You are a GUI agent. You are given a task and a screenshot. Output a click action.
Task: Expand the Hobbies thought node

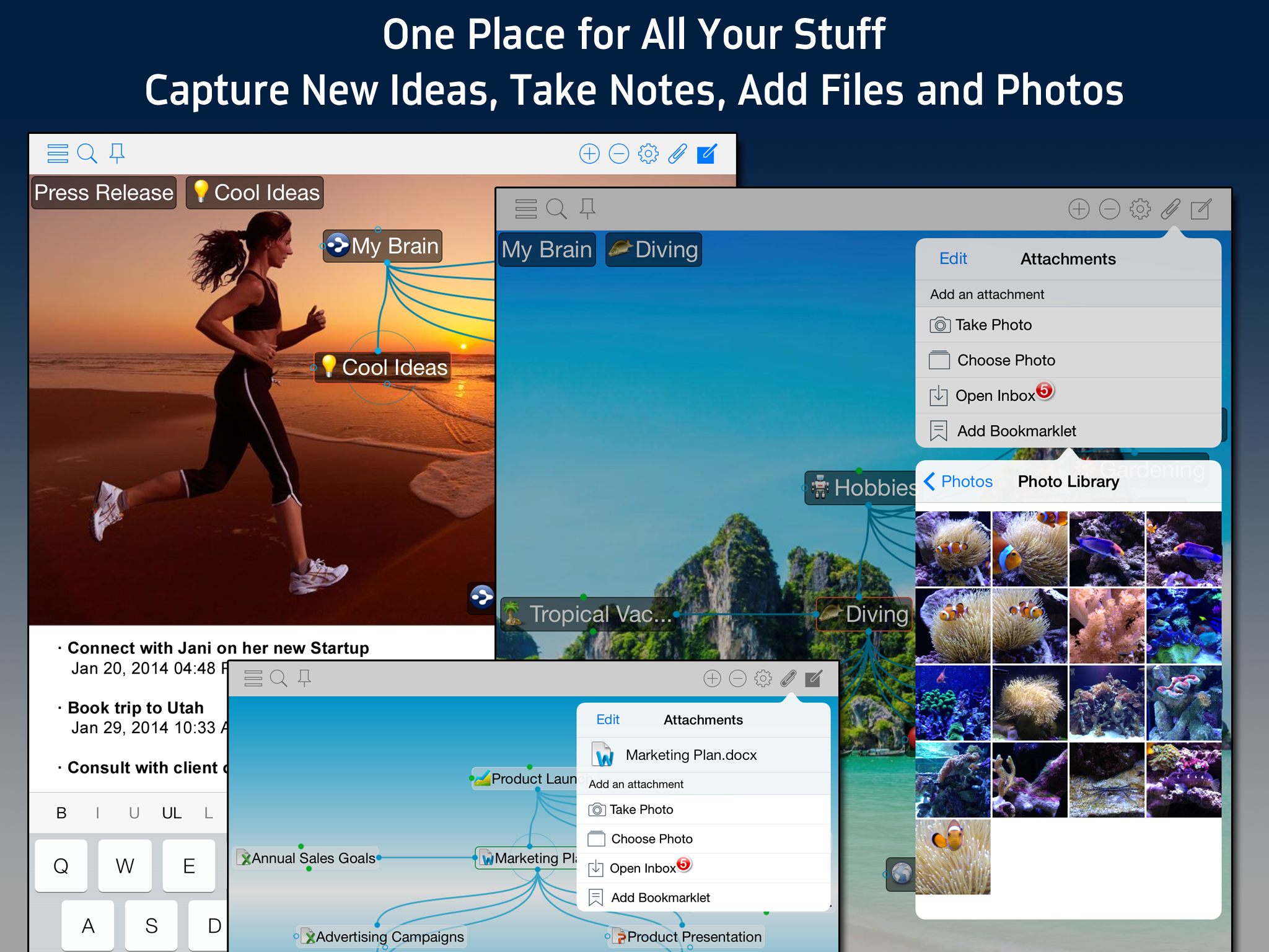[x=867, y=488]
